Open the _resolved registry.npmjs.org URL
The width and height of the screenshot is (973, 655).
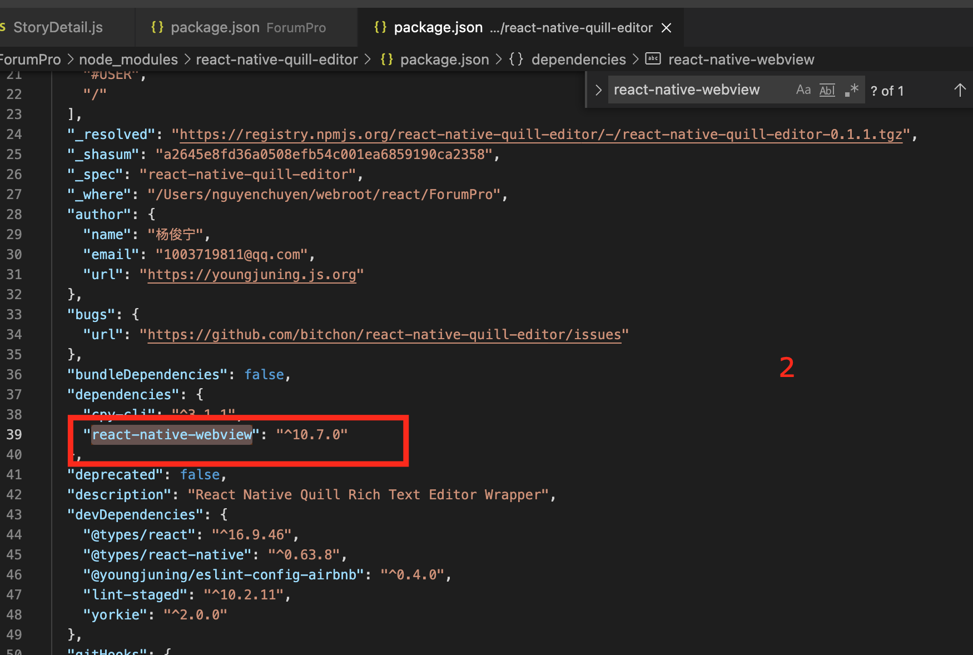[541, 135]
